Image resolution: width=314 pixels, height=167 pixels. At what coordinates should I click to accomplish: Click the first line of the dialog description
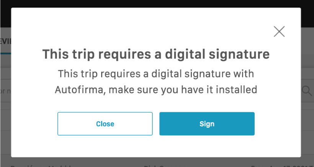pyautogui.click(x=156, y=73)
